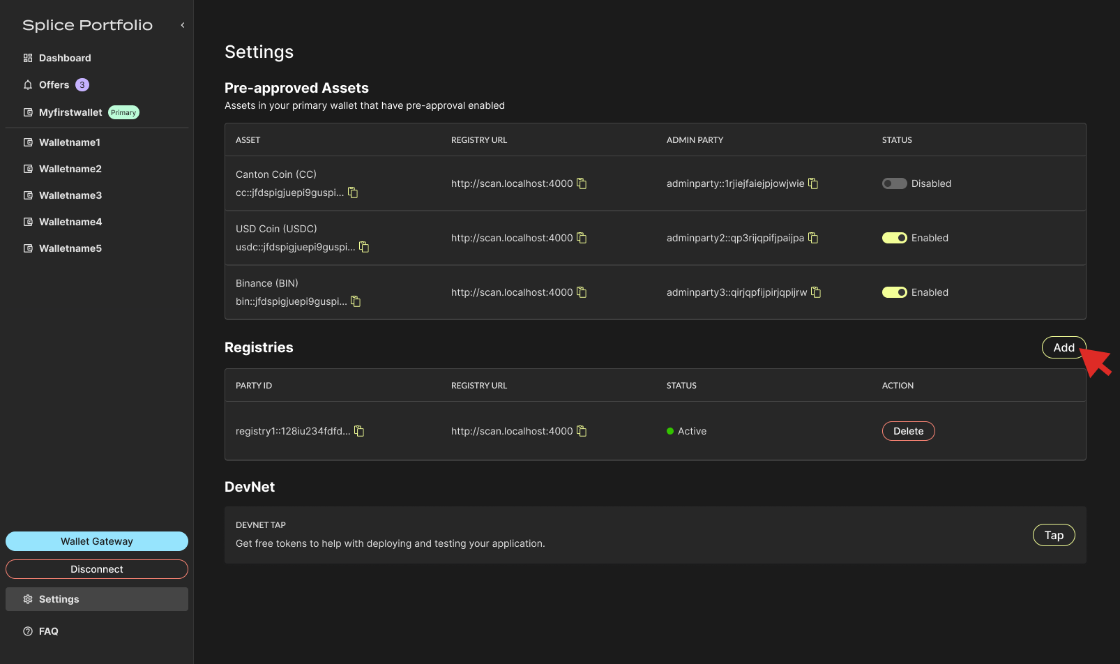Click the Myfirstwallet wallet icon
Screen dimensions: 1120x664
tap(28, 112)
